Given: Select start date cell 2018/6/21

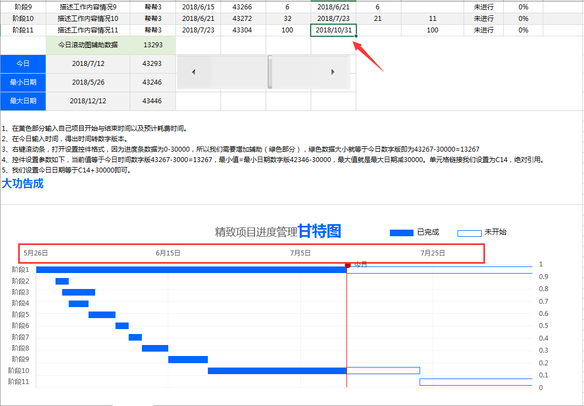Looking at the screenshot, I should [x=198, y=19].
